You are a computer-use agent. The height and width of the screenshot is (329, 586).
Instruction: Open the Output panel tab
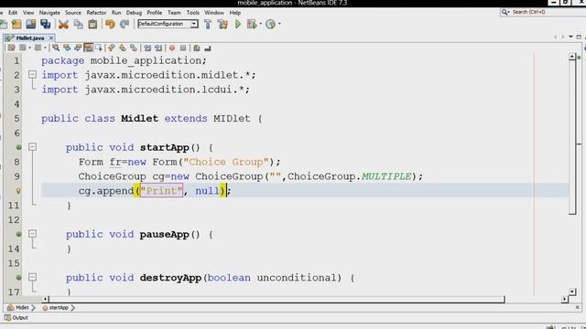coord(16,318)
